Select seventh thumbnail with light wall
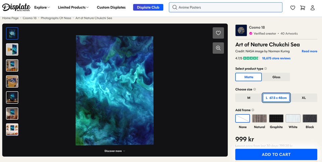Screen dimensions: 322x162 tap(12, 129)
